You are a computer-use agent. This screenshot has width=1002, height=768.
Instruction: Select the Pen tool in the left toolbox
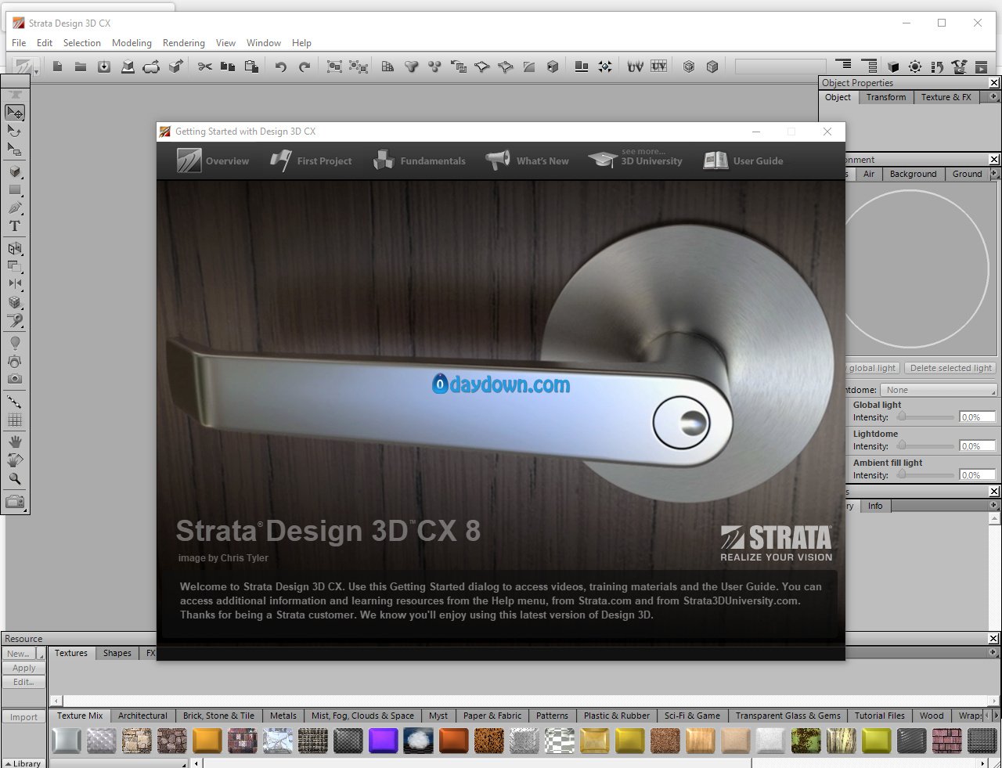tap(15, 208)
